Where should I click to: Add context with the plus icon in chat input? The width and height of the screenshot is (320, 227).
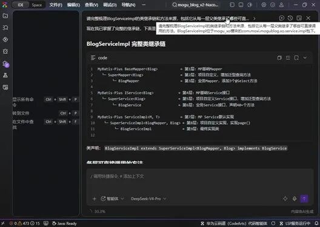tap(95, 199)
